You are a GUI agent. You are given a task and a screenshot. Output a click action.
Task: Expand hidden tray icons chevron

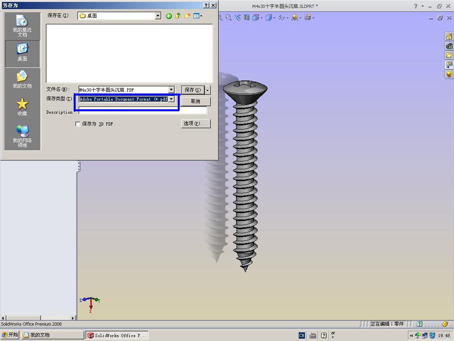pos(411,335)
